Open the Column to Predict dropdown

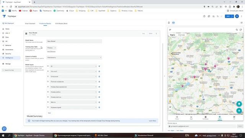(x=74, y=58)
